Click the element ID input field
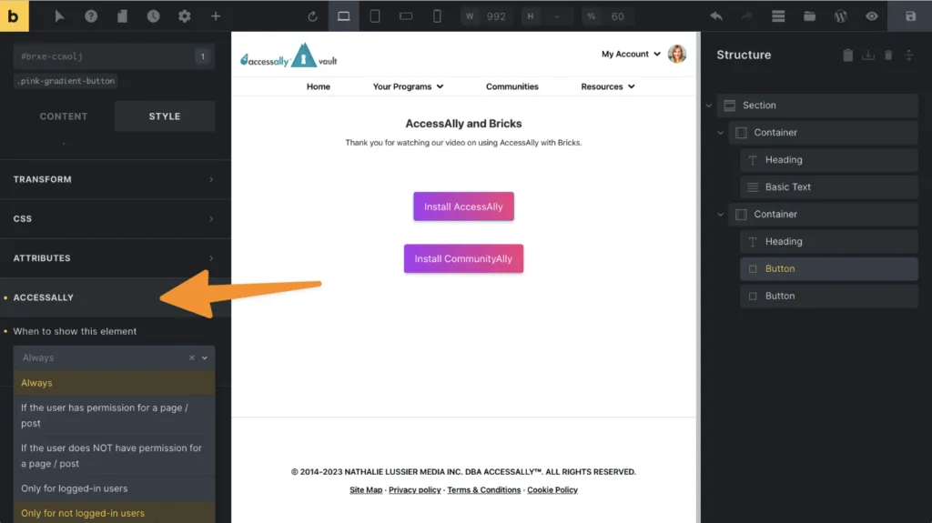Screen dimensions: 932x523 (x=104, y=56)
